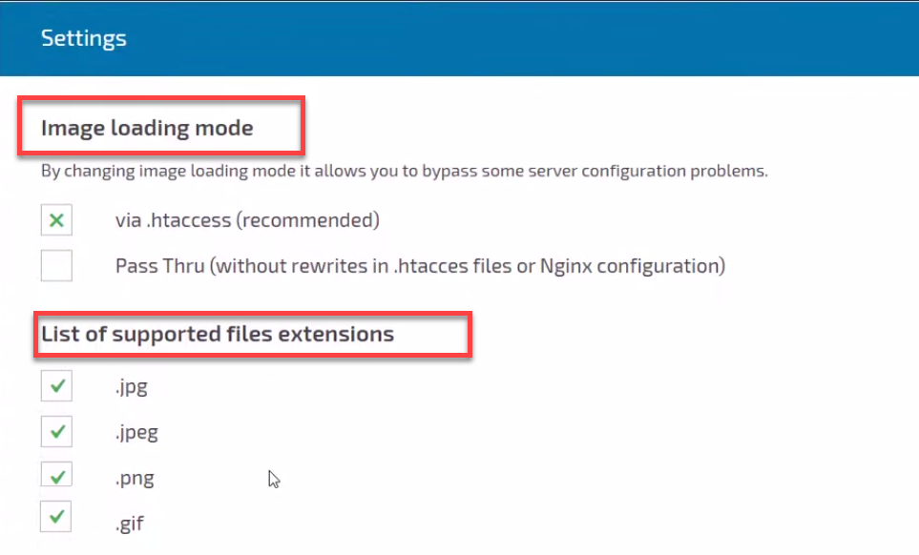Select the 'via .htaccess (recommended)' label text
This screenshot has height=555, width=919.
click(247, 220)
